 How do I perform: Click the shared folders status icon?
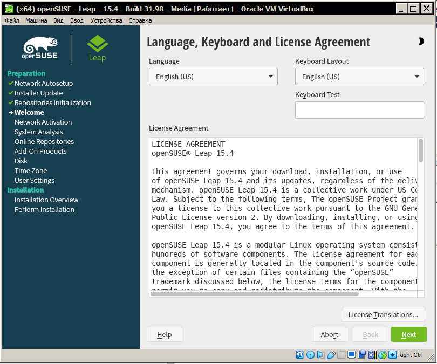coord(341,354)
